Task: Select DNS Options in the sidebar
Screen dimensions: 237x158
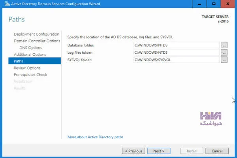Action: pyautogui.click(x=30, y=48)
